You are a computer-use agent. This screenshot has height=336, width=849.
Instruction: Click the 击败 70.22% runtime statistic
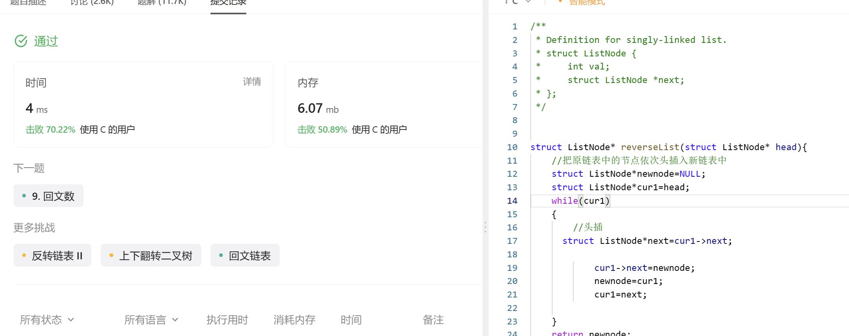pyautogui.click(x=51, y=129)
